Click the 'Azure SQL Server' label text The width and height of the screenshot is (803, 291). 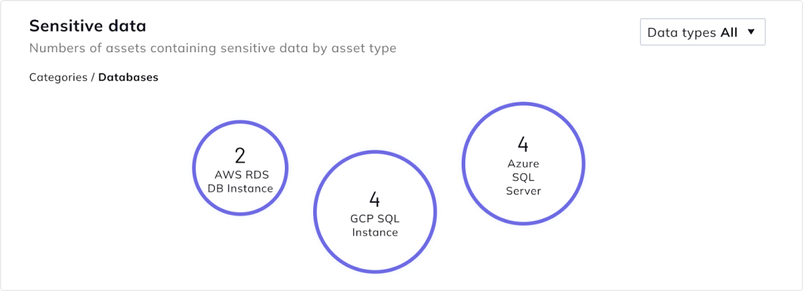(x=523, y=177)
